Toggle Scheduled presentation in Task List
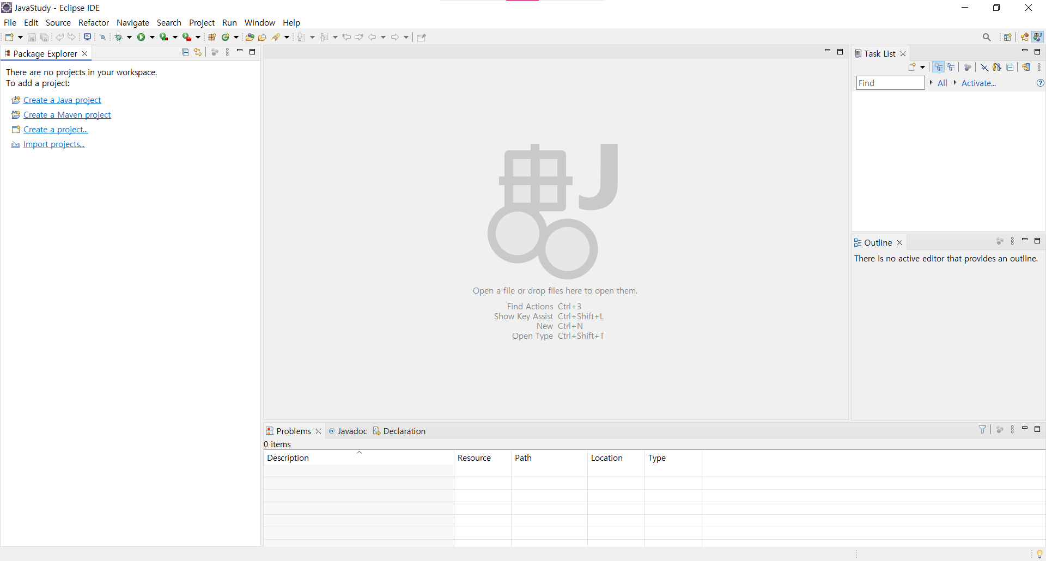Screen dimensions: 1046x561 click(951, 67)
